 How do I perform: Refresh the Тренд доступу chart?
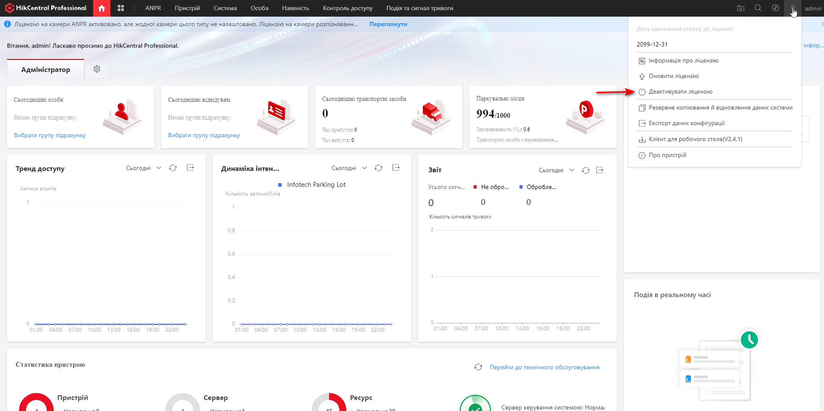(x=173, y=168)
